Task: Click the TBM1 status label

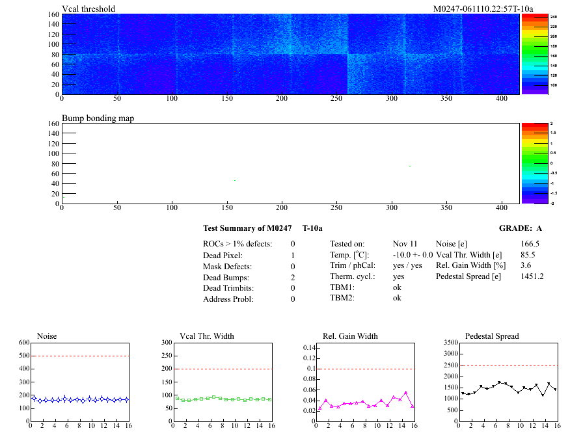Action: tap(342, 287)
